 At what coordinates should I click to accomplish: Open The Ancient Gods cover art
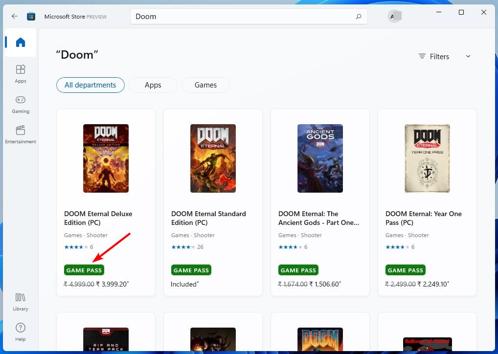320,158
